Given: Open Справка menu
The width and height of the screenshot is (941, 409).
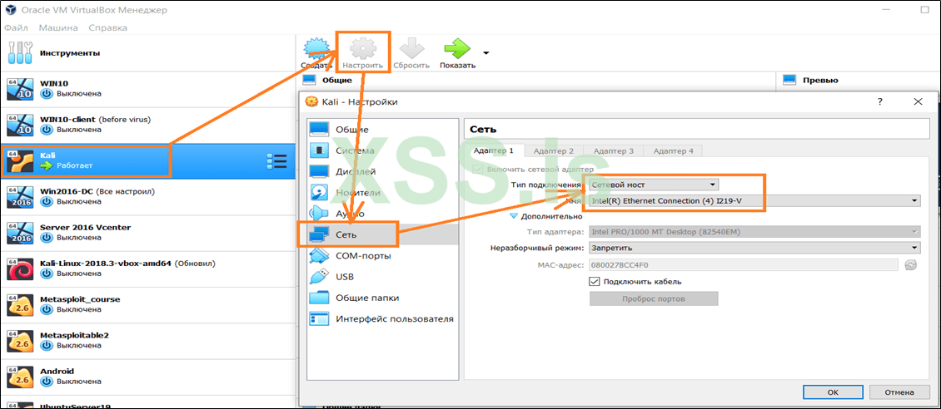Looking at the screenshot, I should 107,27.
